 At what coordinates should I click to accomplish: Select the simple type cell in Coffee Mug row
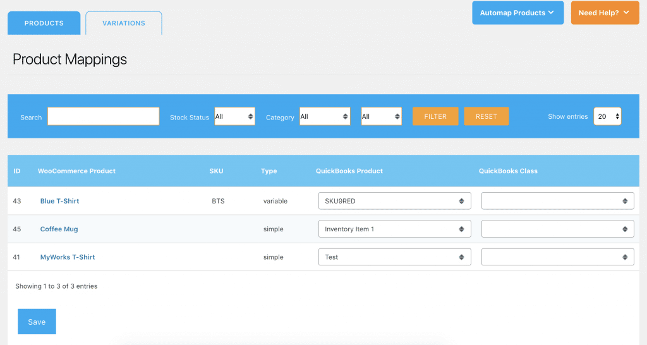pos(273,229)
